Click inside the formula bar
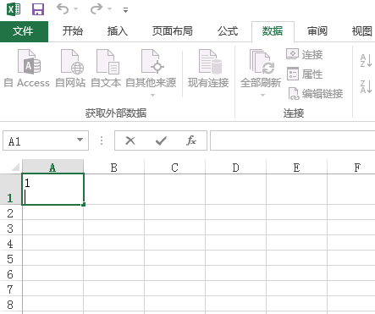This screenshot has width=375, height=314. pyautogui.click(x=293, y=140)
